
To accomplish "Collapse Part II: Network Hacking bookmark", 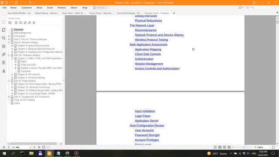I will coord(9,42).
